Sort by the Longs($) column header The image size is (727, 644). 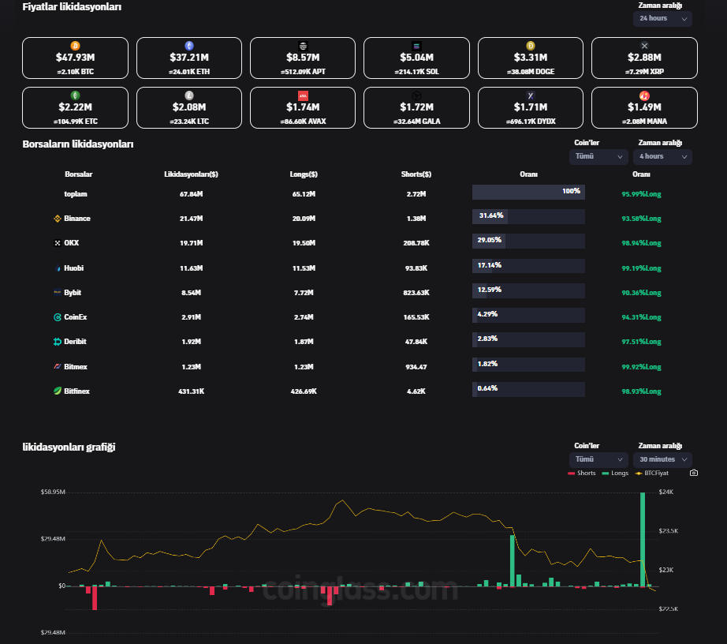[x=303, y=174]
